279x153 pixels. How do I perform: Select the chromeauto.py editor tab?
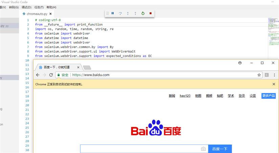coord(37,14)
